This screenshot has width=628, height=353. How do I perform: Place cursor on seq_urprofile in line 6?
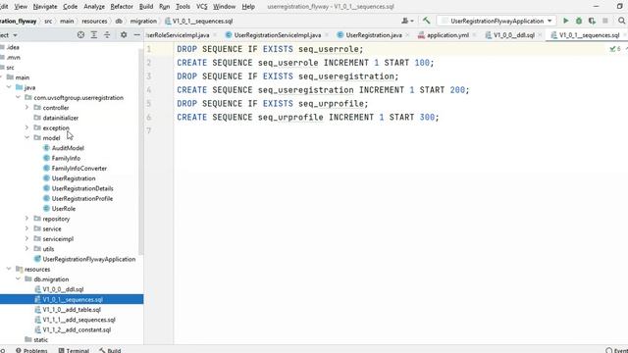click(x=290, y=118)
